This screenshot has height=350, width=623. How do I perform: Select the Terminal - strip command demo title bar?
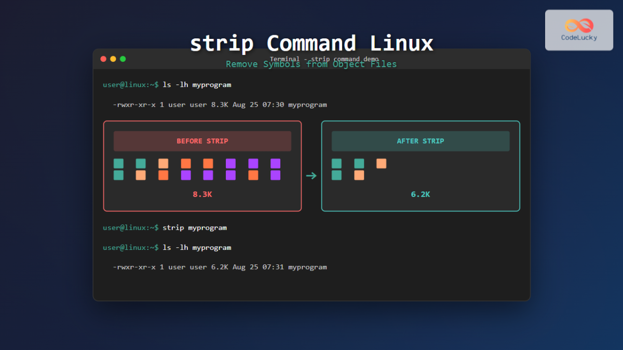pyautogui.click(x=311, y=59)
